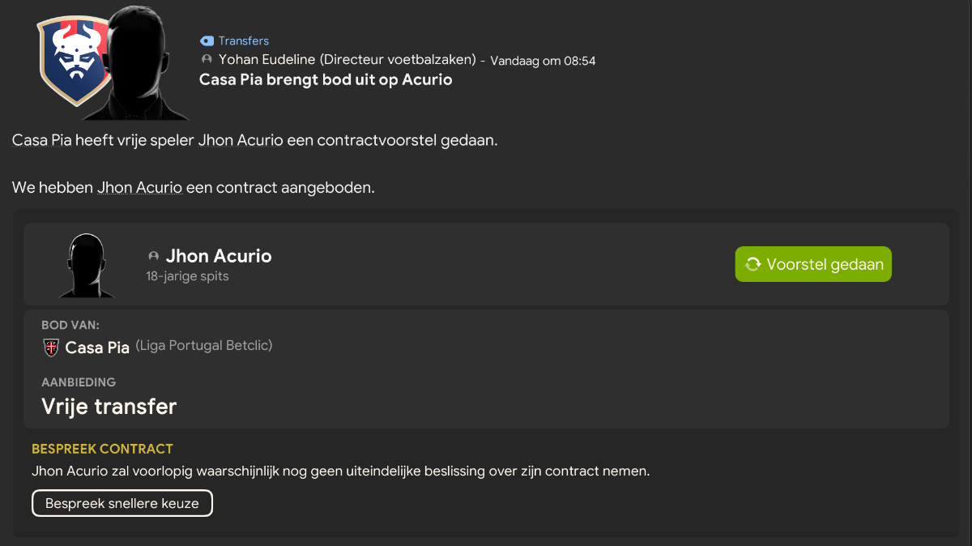Select the headline 'Casa Pia brengt bod uit'
The height and width of the screenshot is (546, 972).
tap(326, 79)
